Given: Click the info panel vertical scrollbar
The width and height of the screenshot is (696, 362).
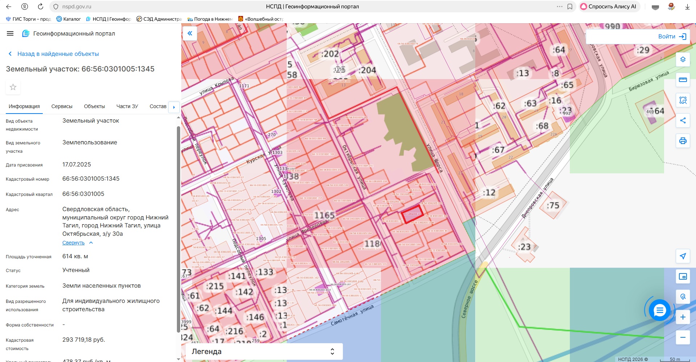Looking at the screenshot, I should [178, 229].
